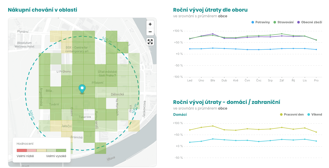The image size is (329, 168).
Task: Zoom out on the map
Action: pyautogui.click(x=150, y=32)
